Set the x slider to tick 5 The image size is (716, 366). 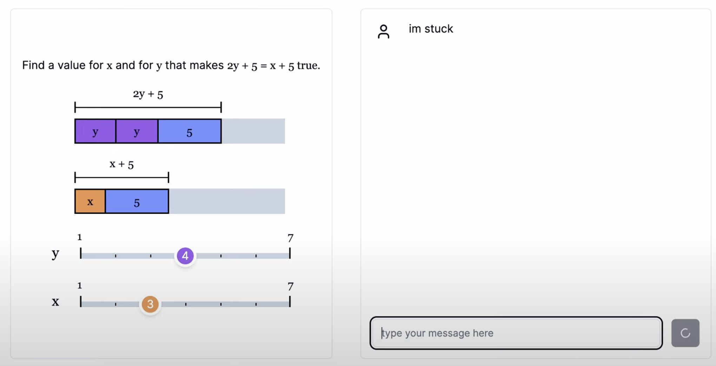(221, 304)
